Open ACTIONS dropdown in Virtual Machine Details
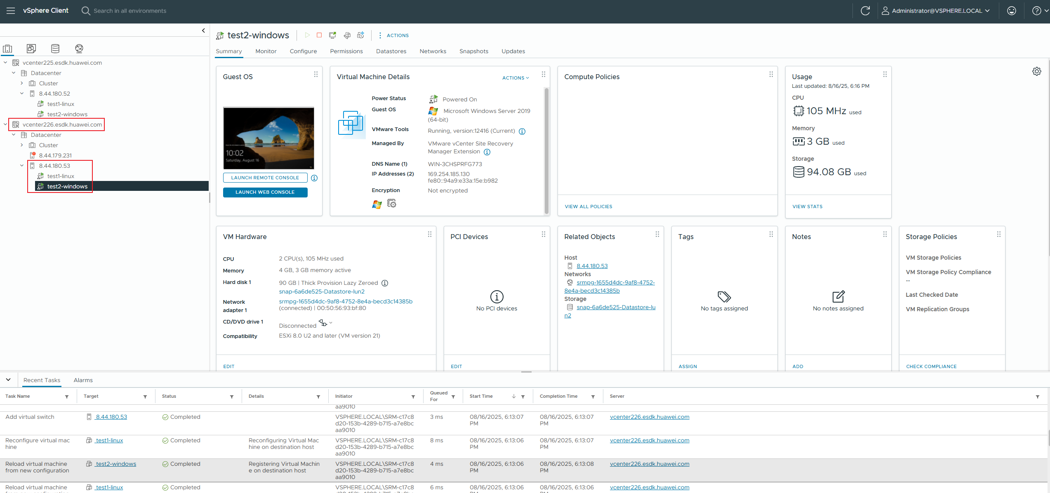 tap(516, 78)
